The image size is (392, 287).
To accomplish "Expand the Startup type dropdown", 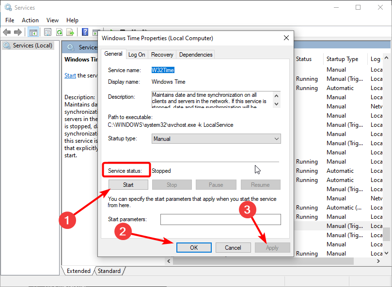I will click(x=216, y=139).
